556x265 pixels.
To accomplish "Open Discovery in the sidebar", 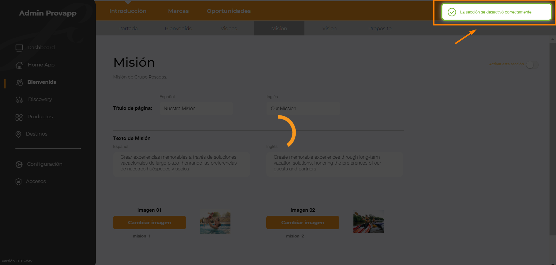I will point(40,99).
